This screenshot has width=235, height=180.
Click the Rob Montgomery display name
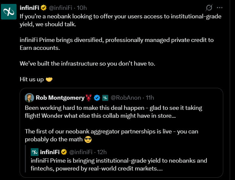tap(60, 98)
